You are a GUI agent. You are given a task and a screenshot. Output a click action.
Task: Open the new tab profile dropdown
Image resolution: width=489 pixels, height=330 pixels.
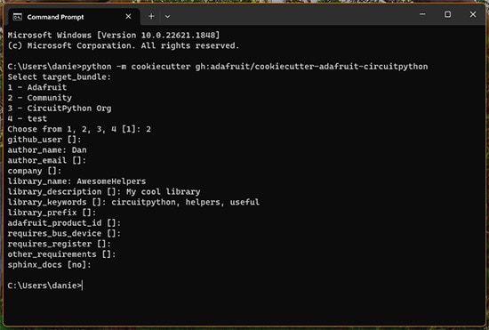coord(167,17)
